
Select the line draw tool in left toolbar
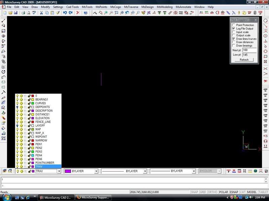point(3,20)
